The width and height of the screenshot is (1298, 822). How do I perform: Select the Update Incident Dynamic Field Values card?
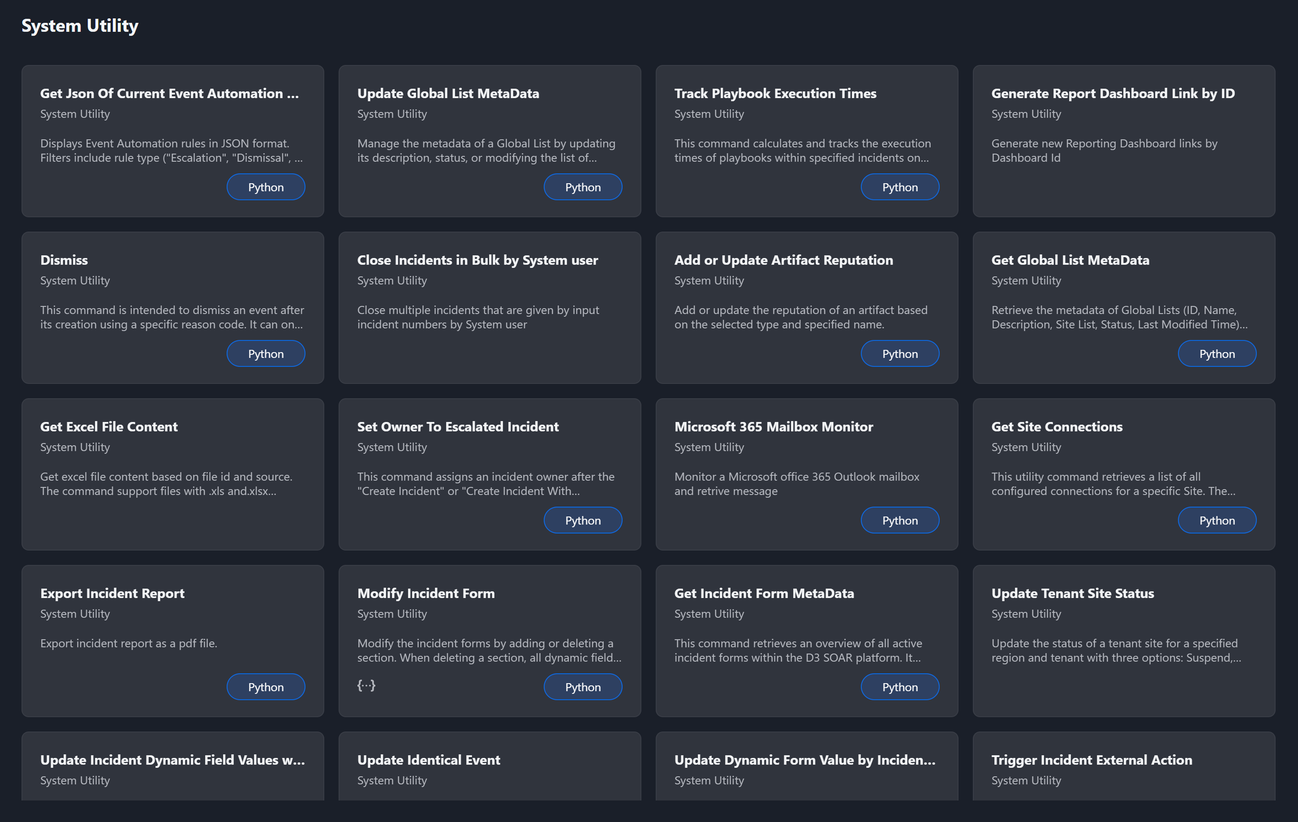coord(172,760)
